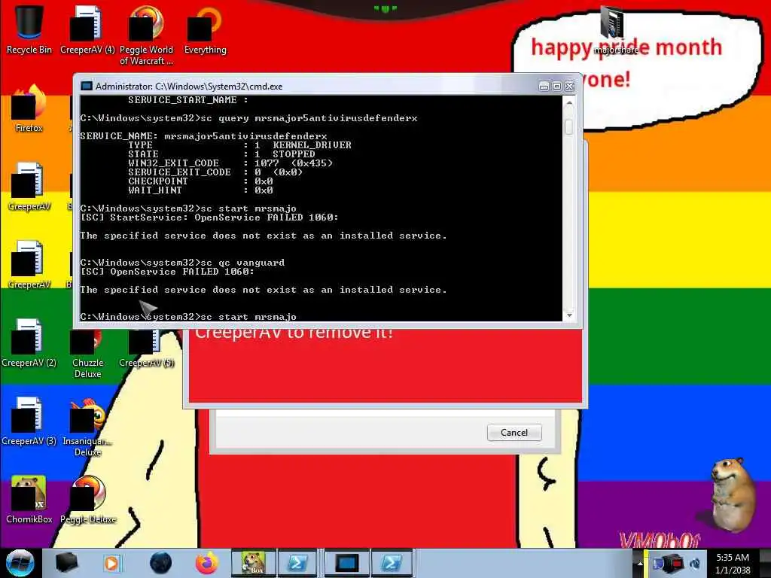This screenshot has height=578, width=771.
Task: Open the Everything search shortcut
Action: pyautogui.click(x=205, y=29)
